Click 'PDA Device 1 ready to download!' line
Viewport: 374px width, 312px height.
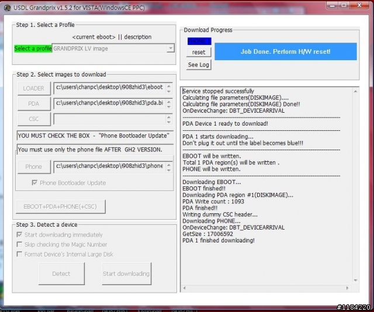coord(225,123)
